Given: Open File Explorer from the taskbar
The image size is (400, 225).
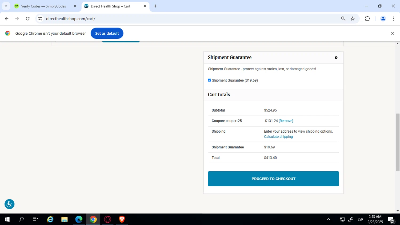Looking at the screenshot, I should coord(65,219).
